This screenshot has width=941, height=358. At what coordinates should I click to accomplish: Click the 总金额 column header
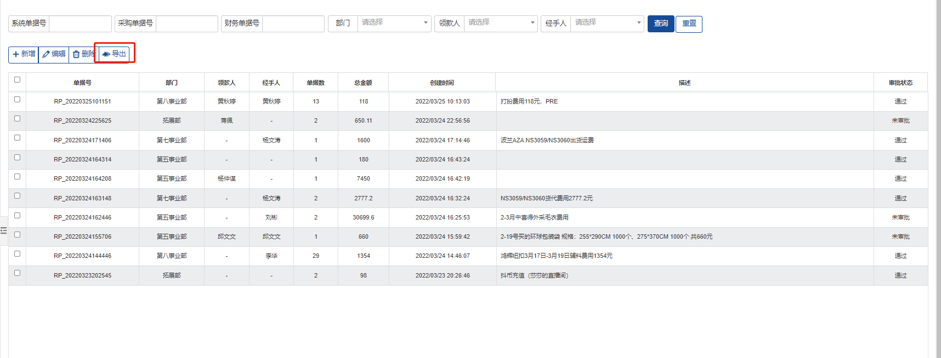click(363, 83)
